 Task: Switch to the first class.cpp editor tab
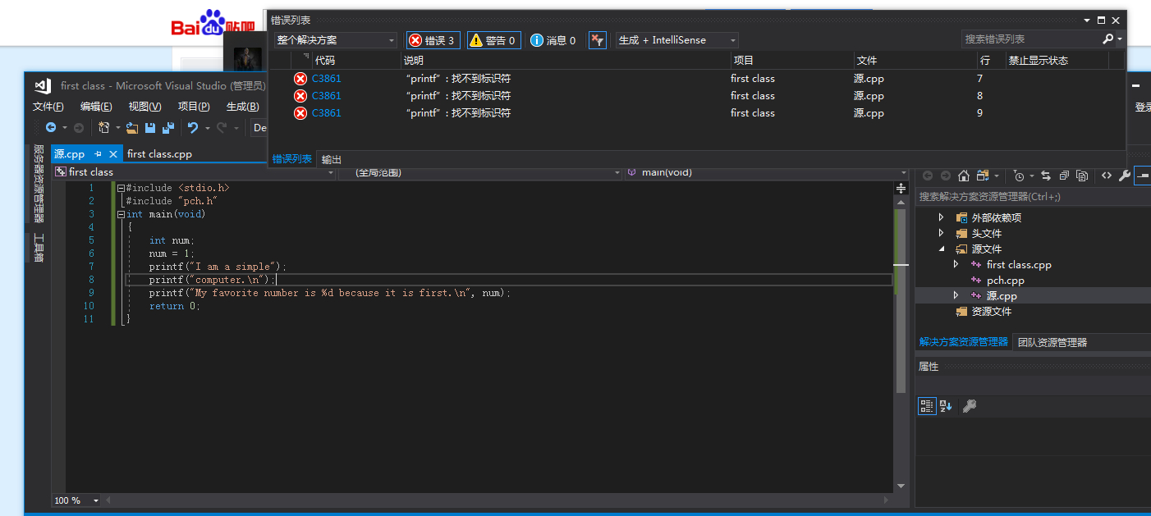coord(159,154)
